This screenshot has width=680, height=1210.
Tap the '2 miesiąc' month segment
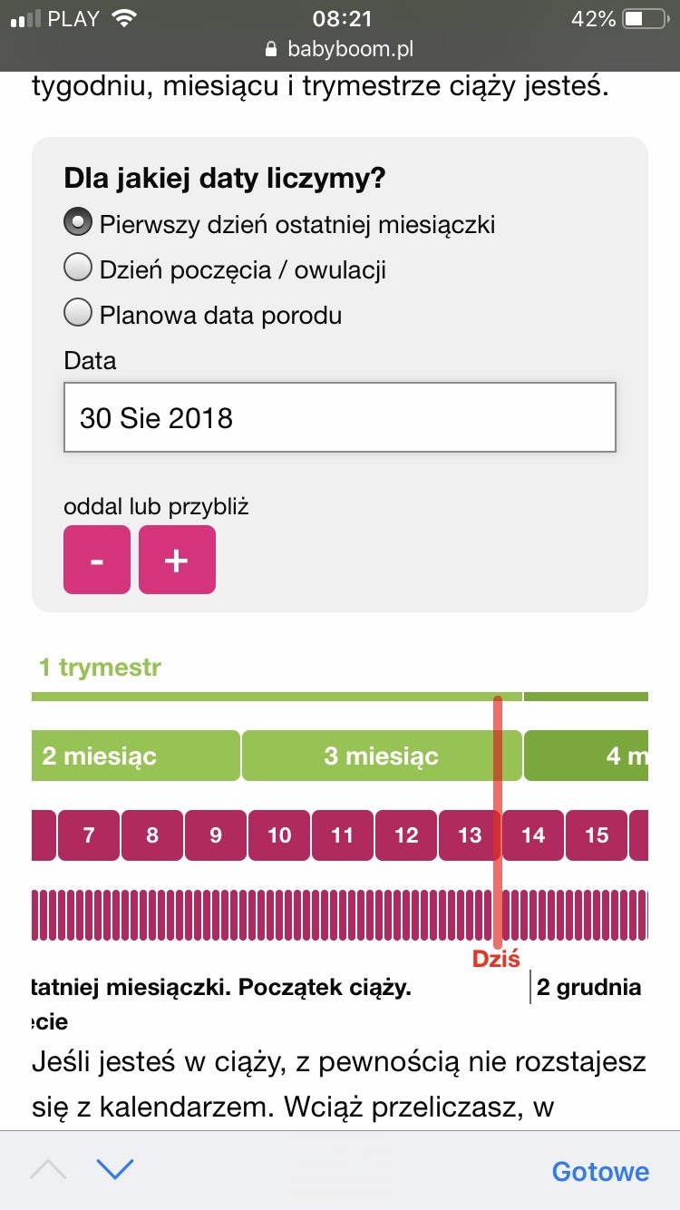pyautogui.click(x=136, y=756)
